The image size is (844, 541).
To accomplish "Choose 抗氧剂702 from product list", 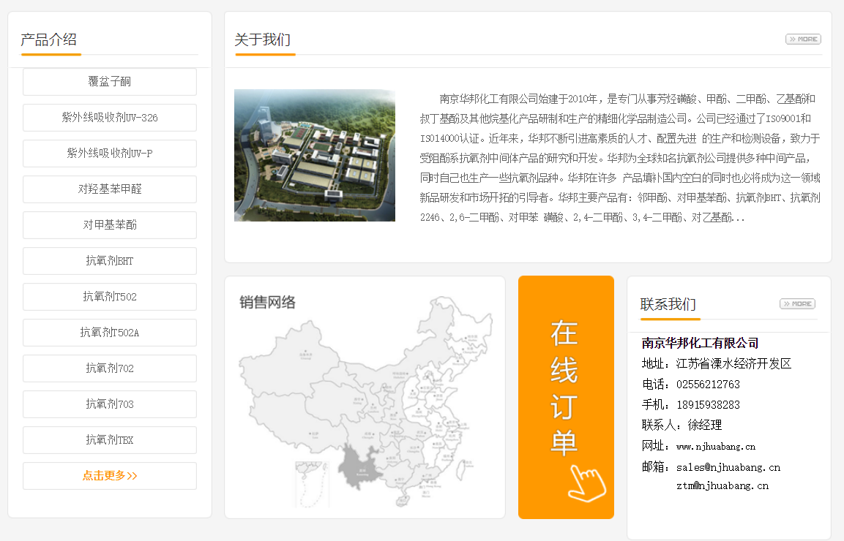I will tap(110, 368).
